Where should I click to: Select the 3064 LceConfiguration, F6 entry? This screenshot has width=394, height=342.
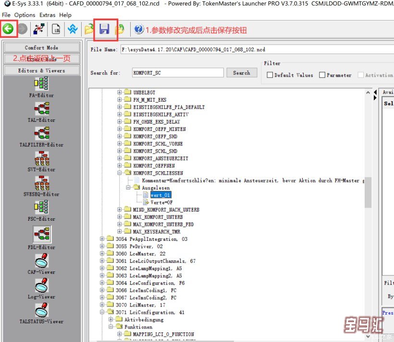[150, 283]
